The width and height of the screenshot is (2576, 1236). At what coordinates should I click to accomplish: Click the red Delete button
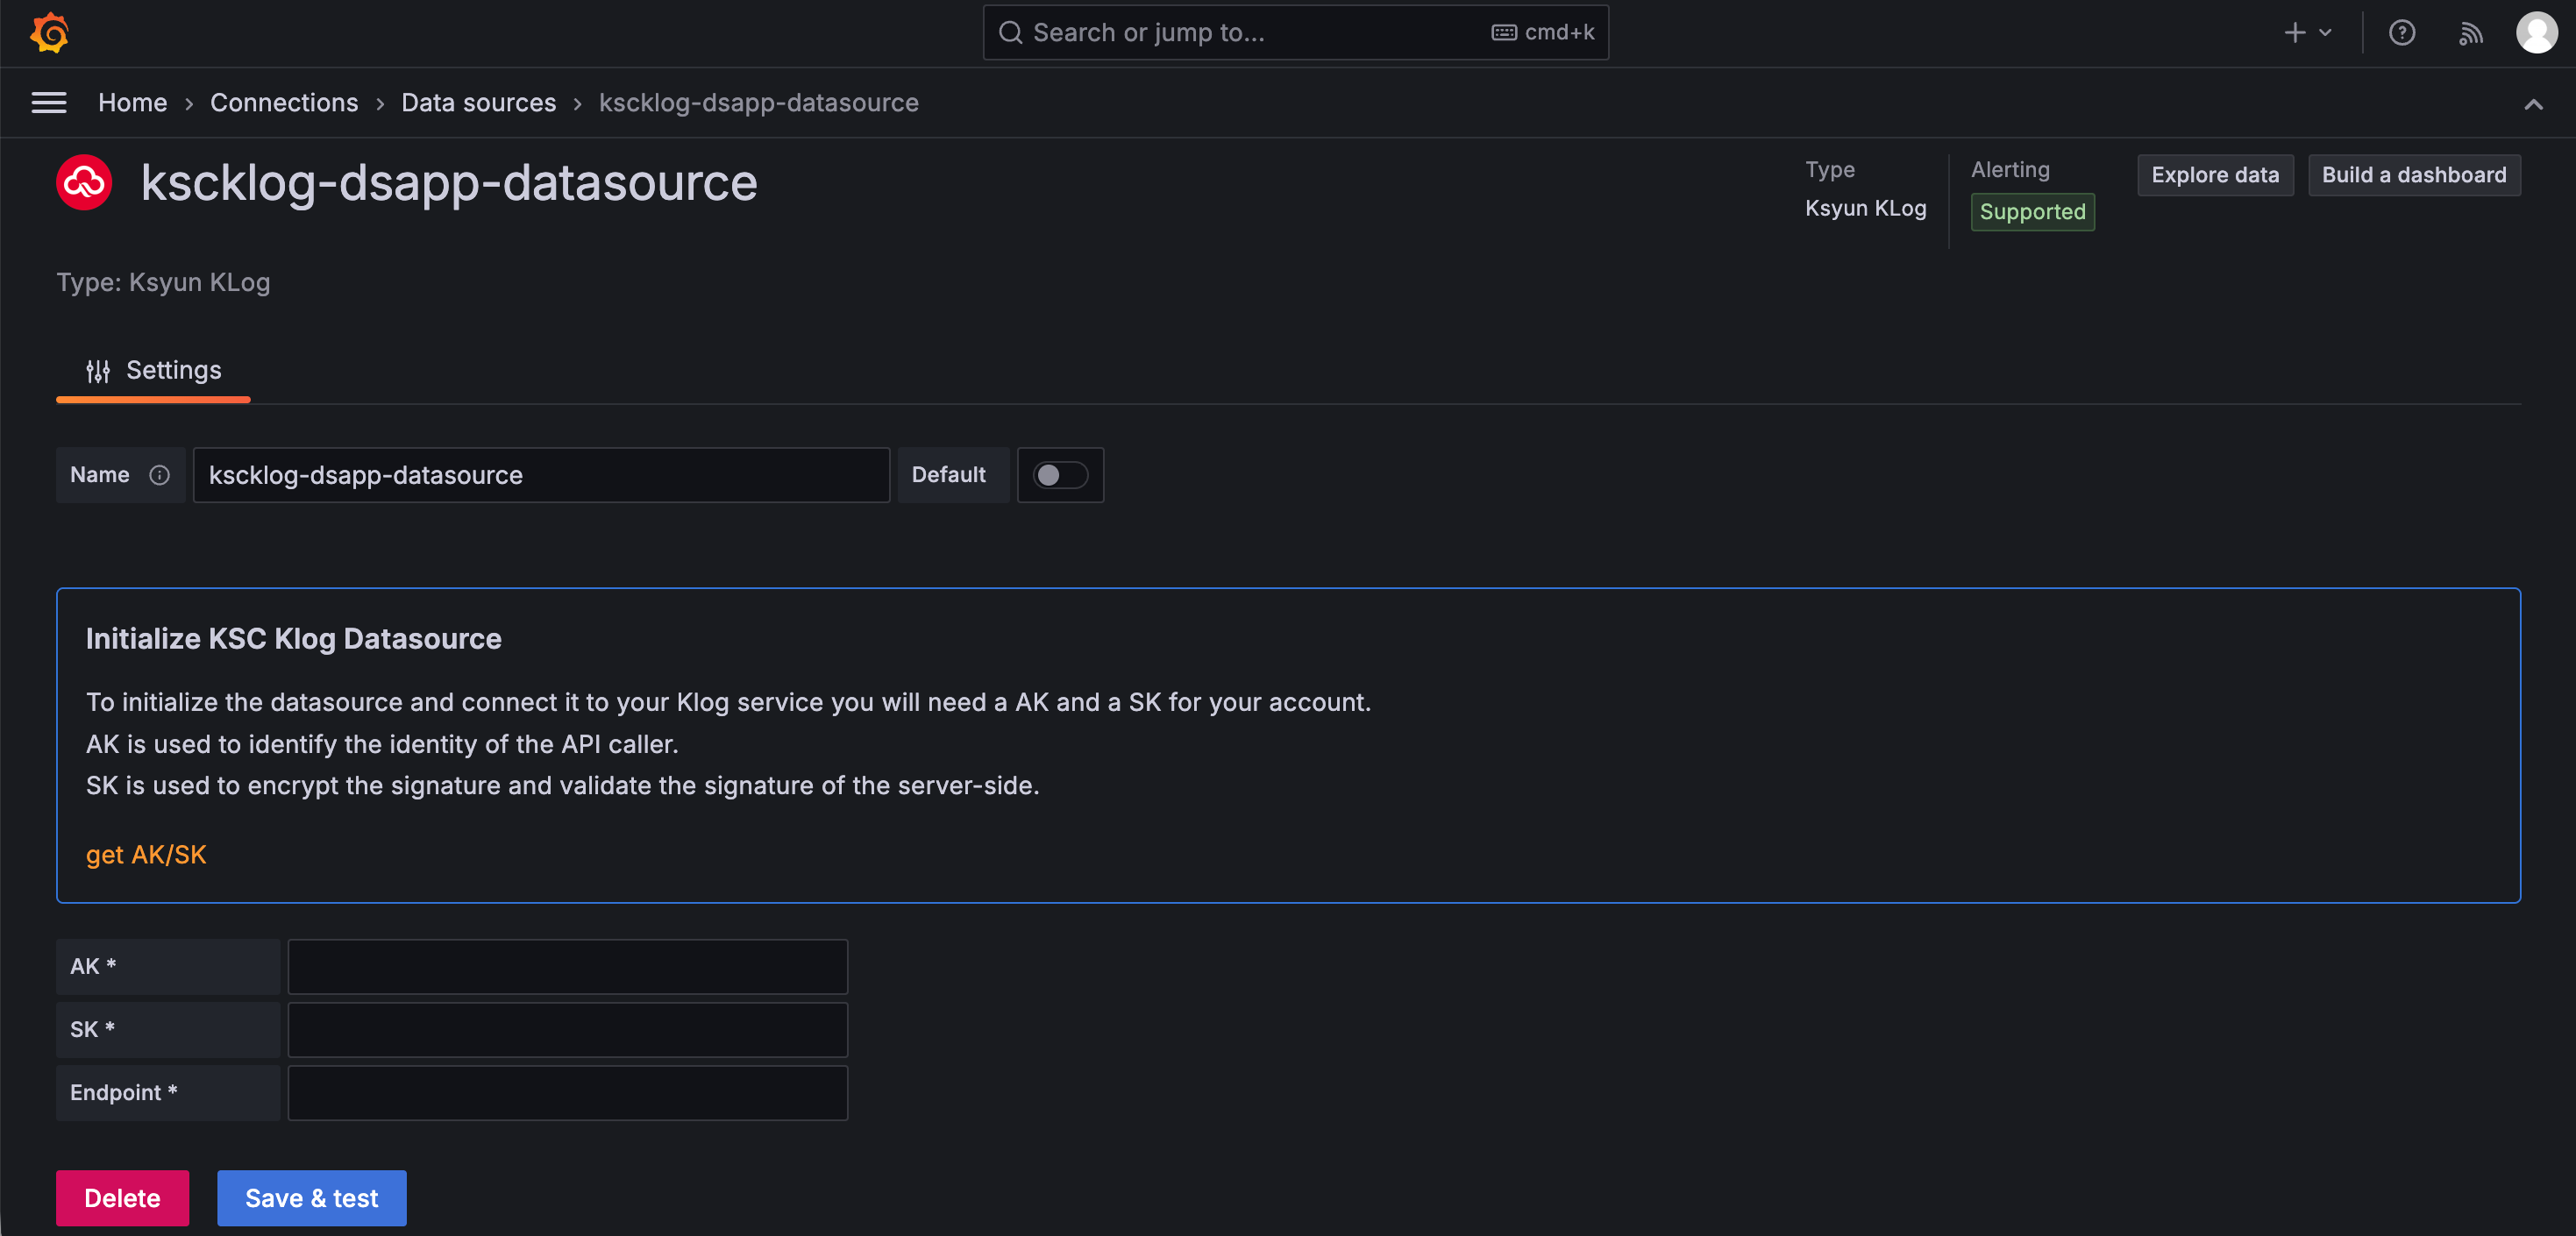(122, 1198)
